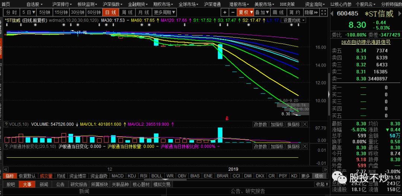Zoom in chart with plus button
The width and height of the screenshot is (402, 196).
[x=224, y=12]
